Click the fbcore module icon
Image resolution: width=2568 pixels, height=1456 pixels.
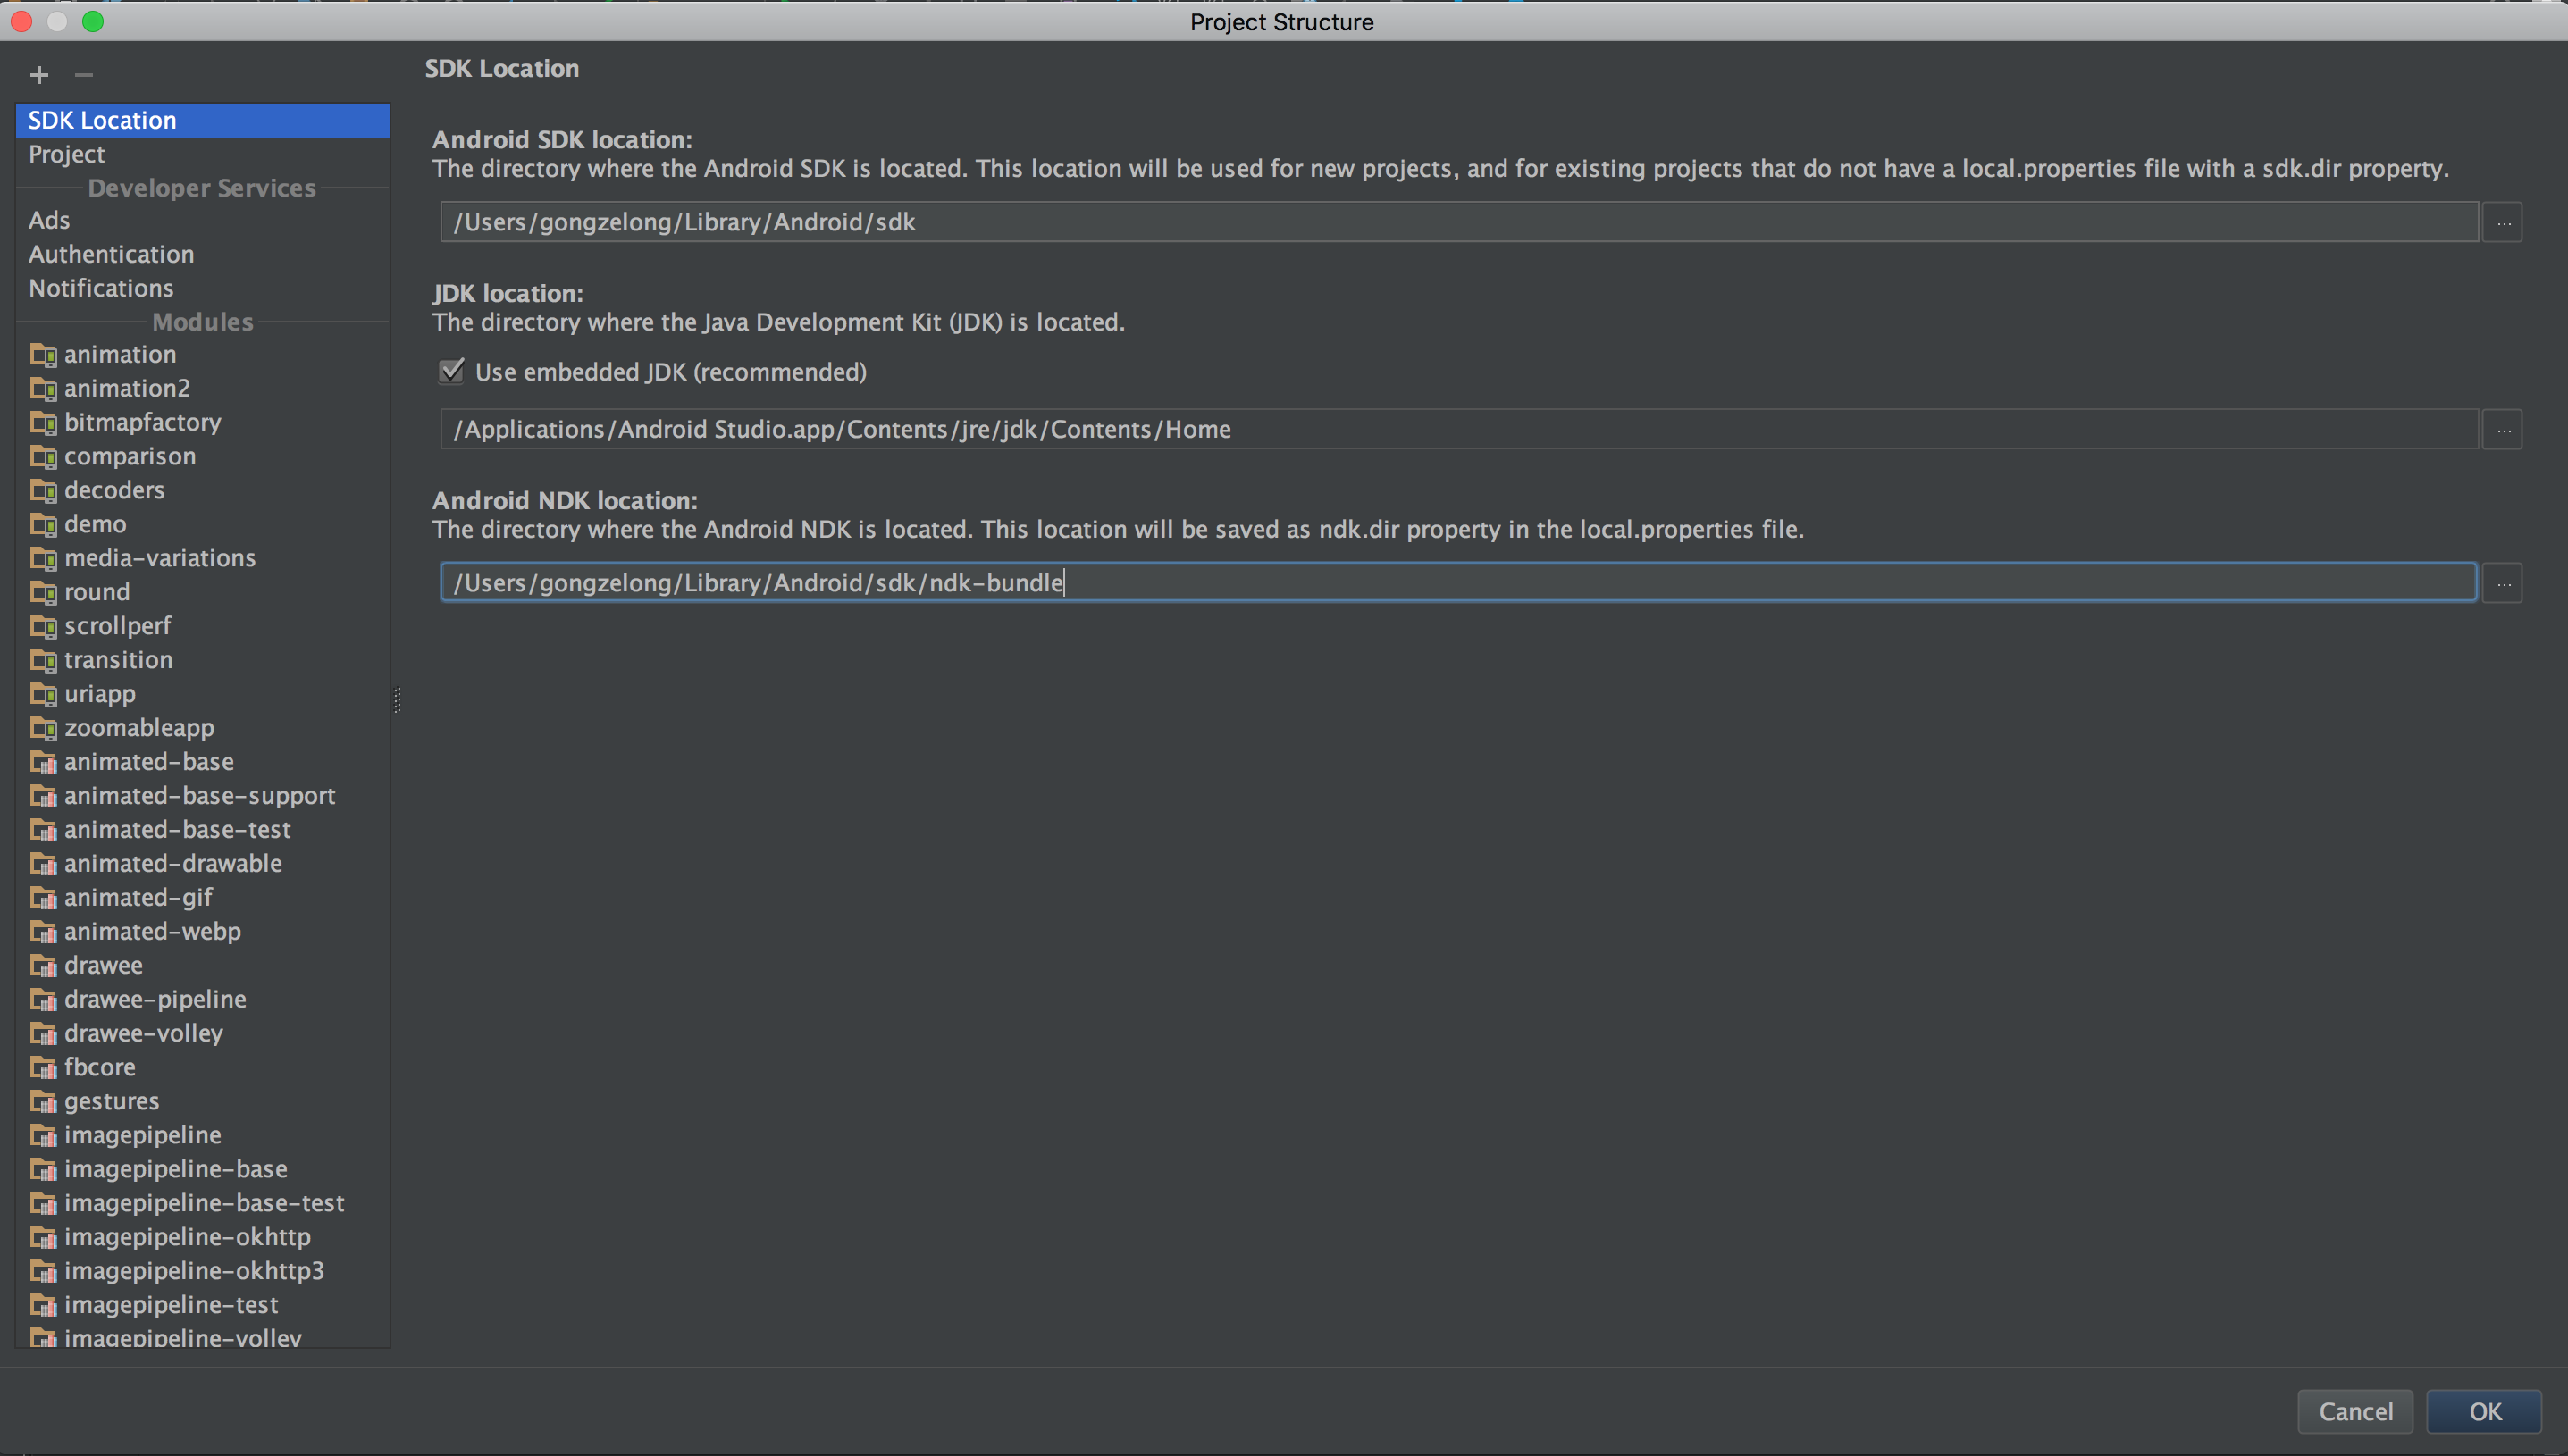43,1067
